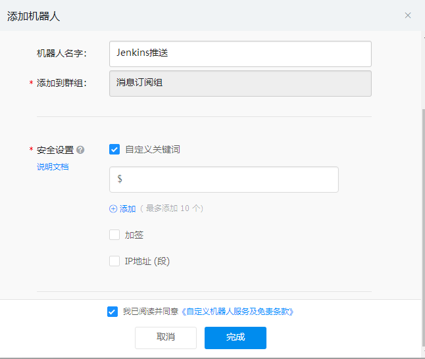Toggle the 我已阅读并同意 agreement checkbox
This screenshot has width=425, height=359.
113,312
